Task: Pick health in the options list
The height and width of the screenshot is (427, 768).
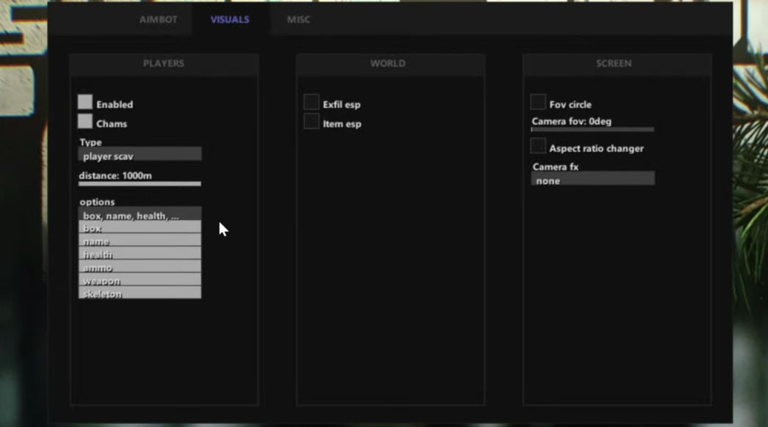Action: [x=139, y=254]
